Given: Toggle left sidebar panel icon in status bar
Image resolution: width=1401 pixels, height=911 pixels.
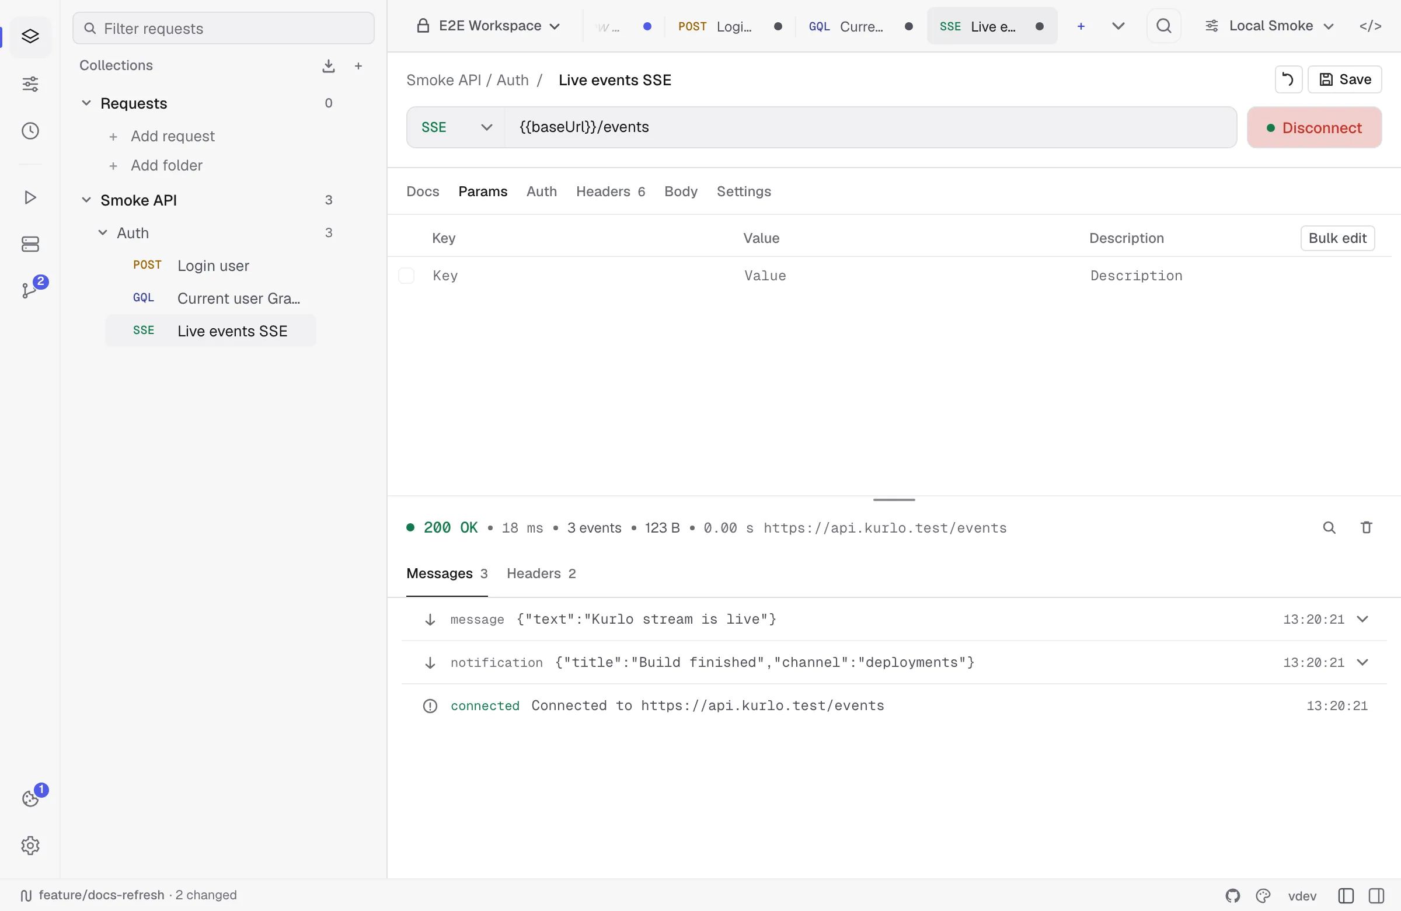Looking at the screenshot, I should click(x=1346, y=896).
